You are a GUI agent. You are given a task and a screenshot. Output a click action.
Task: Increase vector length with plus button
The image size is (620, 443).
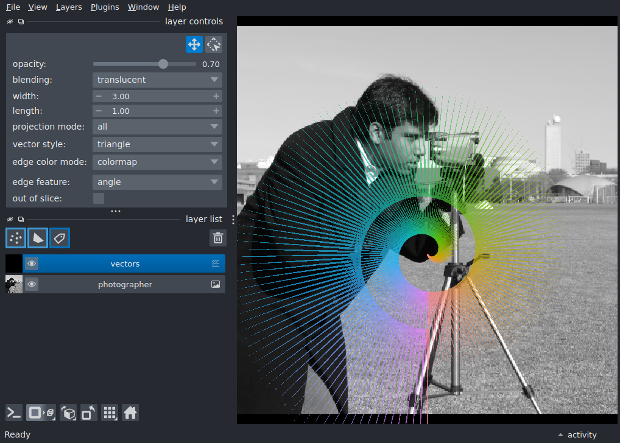coord(216,111)
